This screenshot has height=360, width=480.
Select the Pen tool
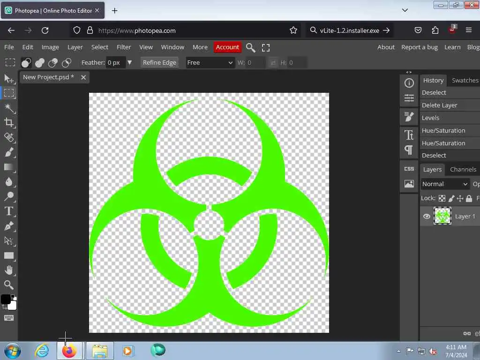click(x=9, y=226)
